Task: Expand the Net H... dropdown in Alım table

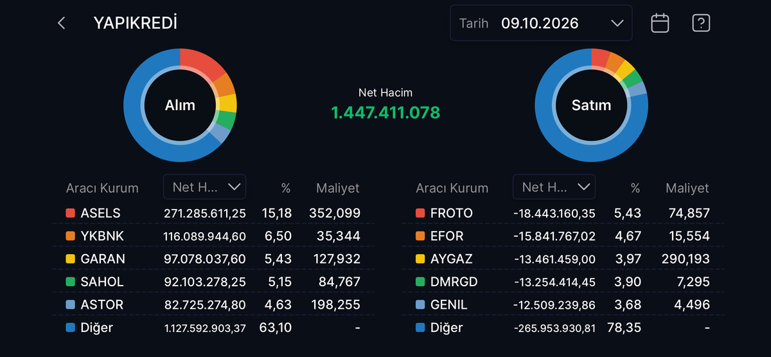Action: coord(204,187)
